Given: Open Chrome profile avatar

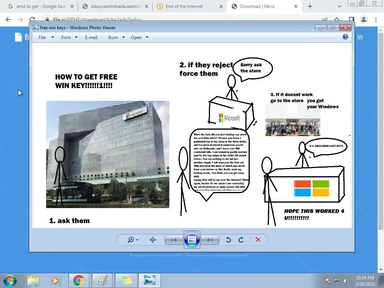Looking at the screenshot, I should pos(364,19).
